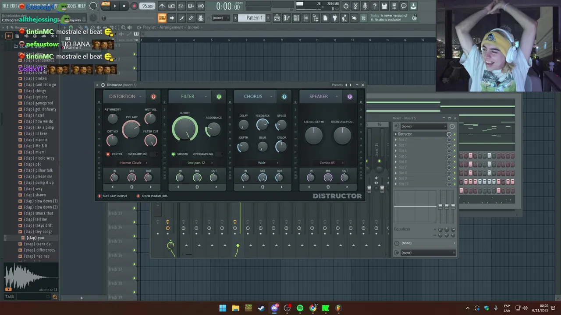Viewport: 561px width, 315px height.
Task: Toggle the metronome icon in the toolbar
Action: 163,6
